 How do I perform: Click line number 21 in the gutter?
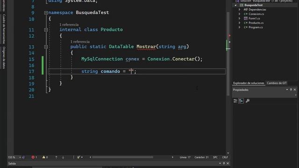pyautogui.click(x=31, y=96)
